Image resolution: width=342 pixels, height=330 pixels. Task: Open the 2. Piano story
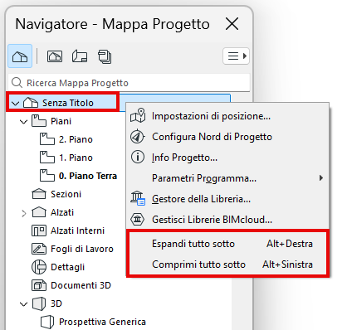click(76, 139)
